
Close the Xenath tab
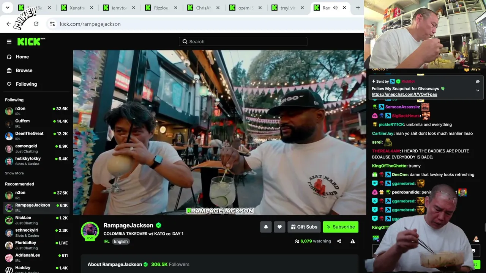92,8
